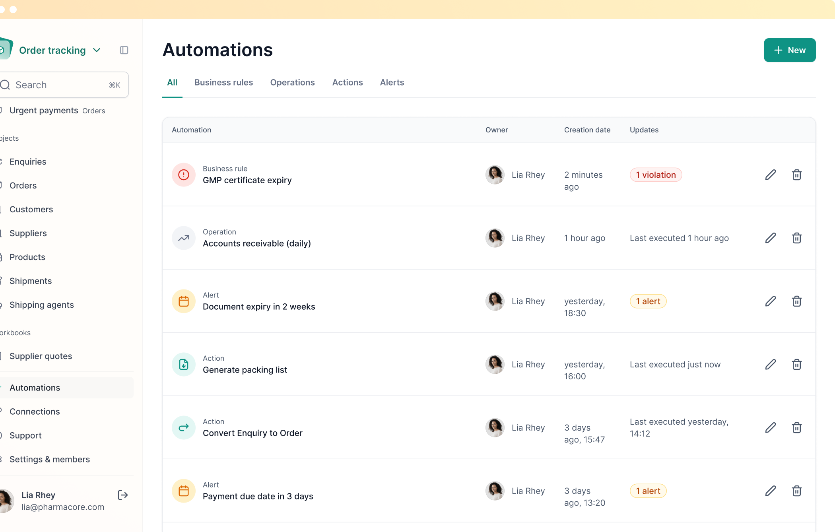Click the arrow icon on Convert Enquiry to Order
This screenshot has height=532, width=835.
pyautogui.click(x=183, y=427)
